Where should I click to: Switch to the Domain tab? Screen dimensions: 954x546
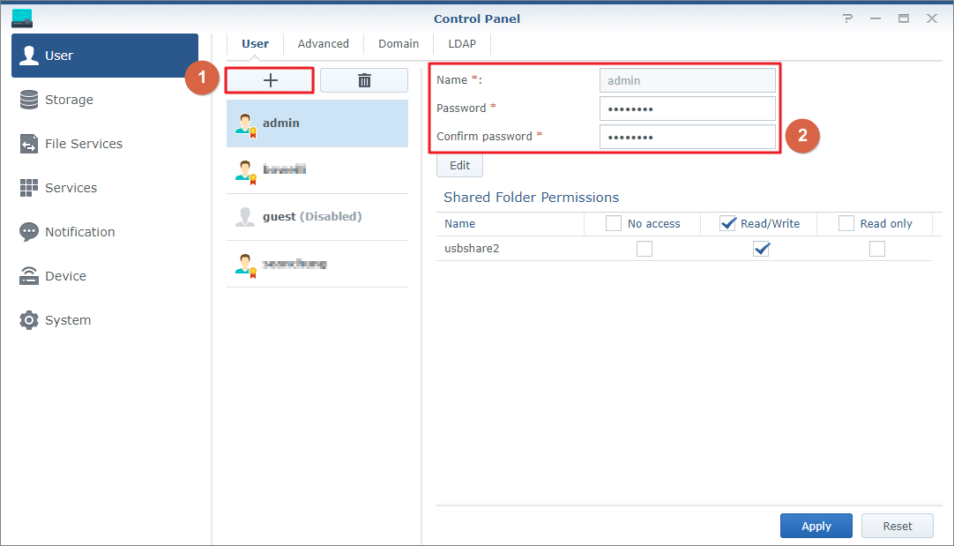(x=398, y=42)
